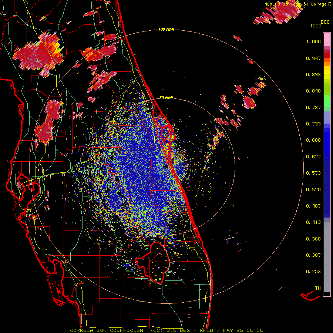Click the 0.627 color scale value
333x333 pixels.
313,157
